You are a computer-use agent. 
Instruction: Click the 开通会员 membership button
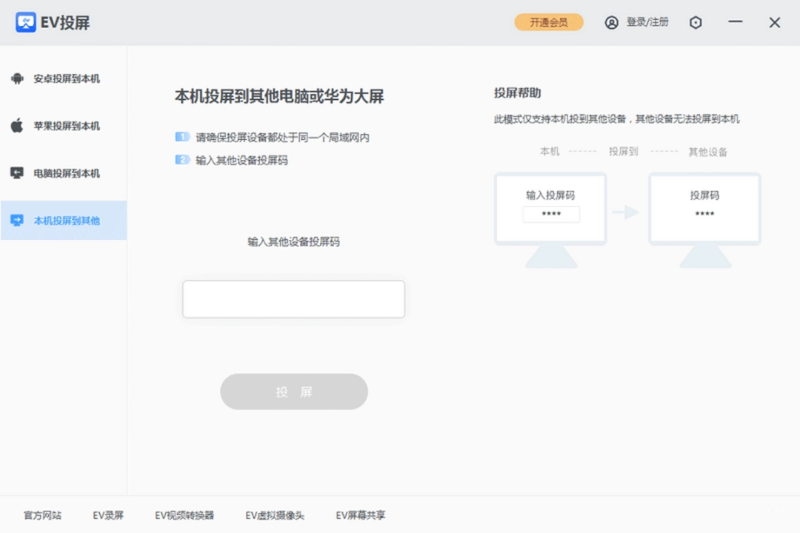click(x=548, y=22)
